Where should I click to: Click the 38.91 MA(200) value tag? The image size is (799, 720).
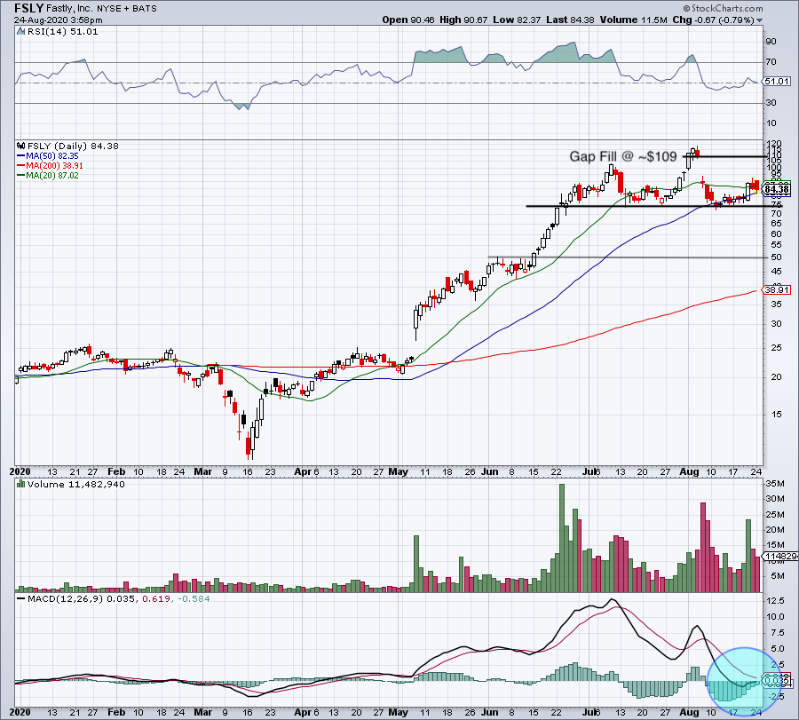tap(776, 290)
